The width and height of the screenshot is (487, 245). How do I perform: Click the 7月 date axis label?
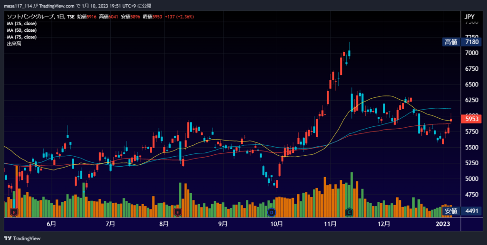point(110,224)
